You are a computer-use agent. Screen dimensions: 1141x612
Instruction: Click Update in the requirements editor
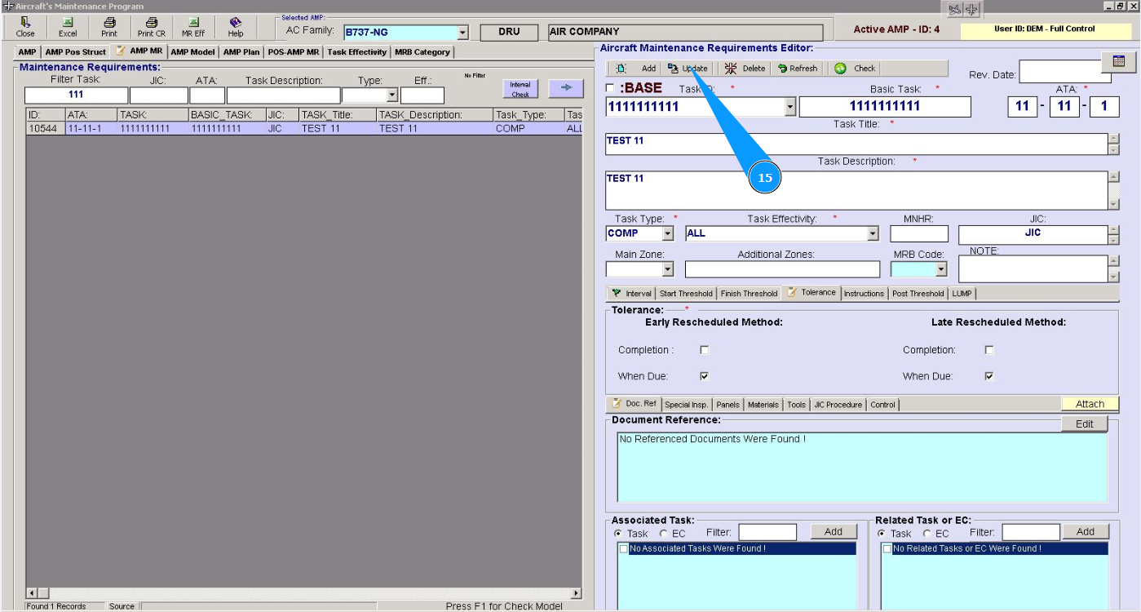pos(688,69)
